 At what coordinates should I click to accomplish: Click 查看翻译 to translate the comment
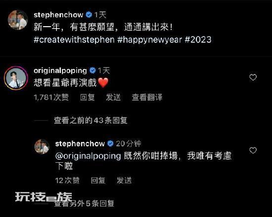[x=147, y=97]
